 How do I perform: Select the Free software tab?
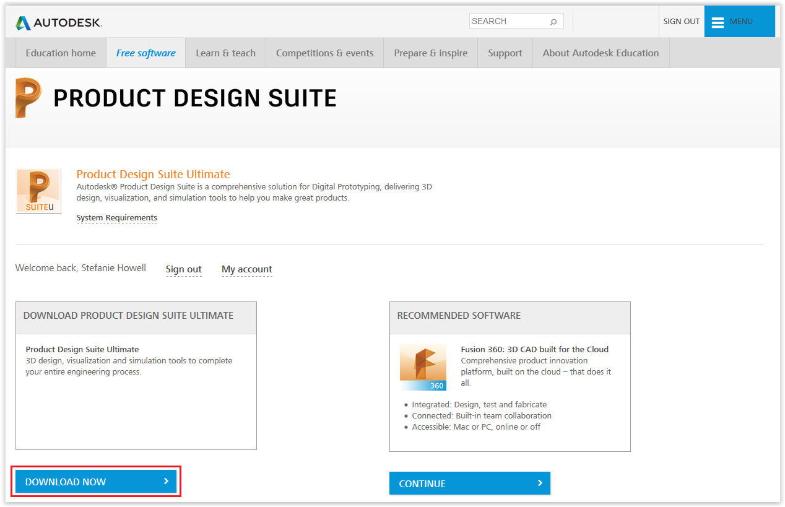tap(146, 53)
